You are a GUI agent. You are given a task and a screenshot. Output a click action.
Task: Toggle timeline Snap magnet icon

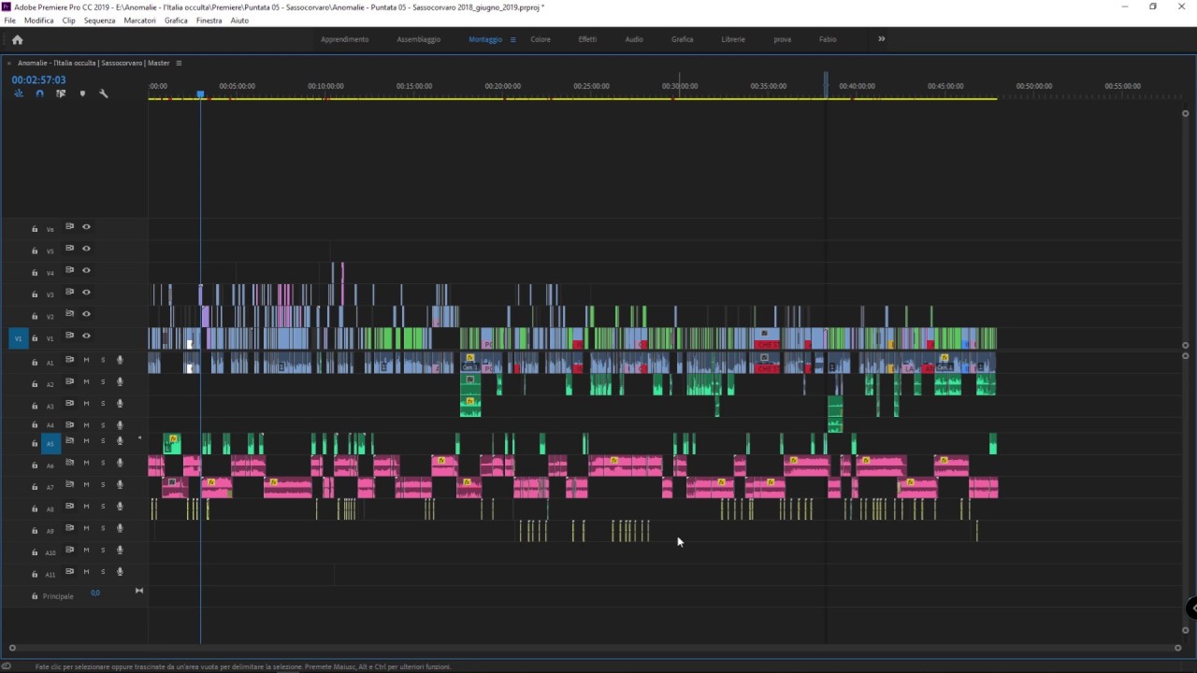click(x=39, y=93)
